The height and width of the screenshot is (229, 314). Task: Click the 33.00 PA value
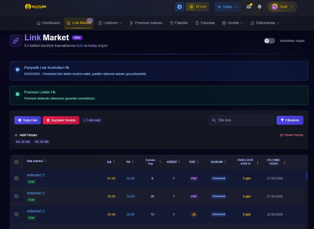pyautogui.click(x=130, y=178)
